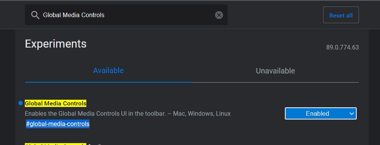Click the chevron arrow on the Enabled dropdown
The height and width of the screenshot is (145, 380).
coord(352,113)
